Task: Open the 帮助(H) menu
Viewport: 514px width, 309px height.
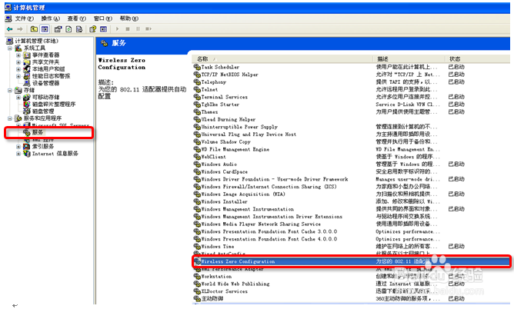Action: coord(128,18)
